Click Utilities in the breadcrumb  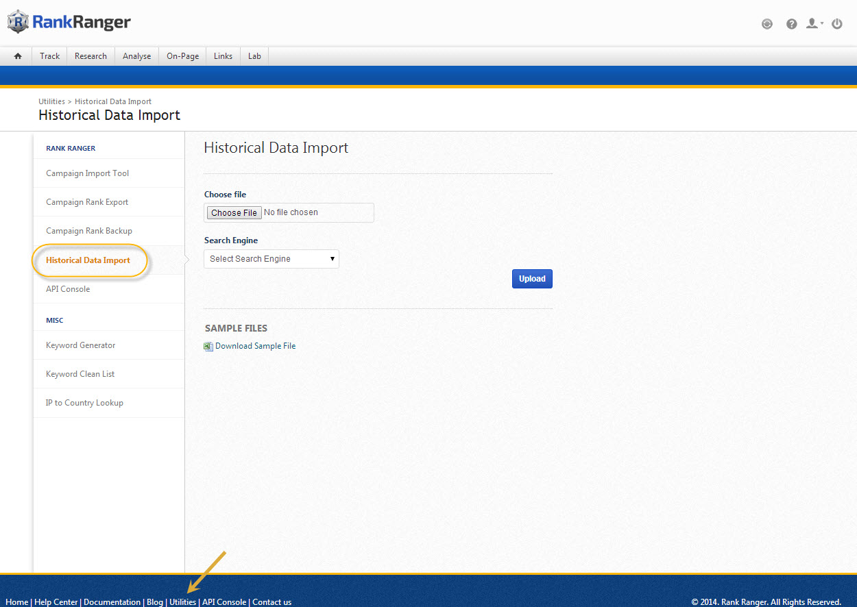(x=51, y=101)
